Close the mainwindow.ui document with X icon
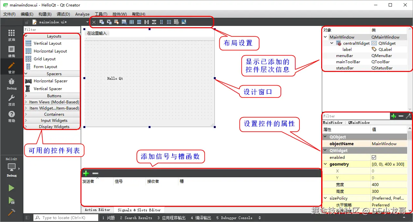This screenshot has height=222, width=413. [x=94, y=22]
